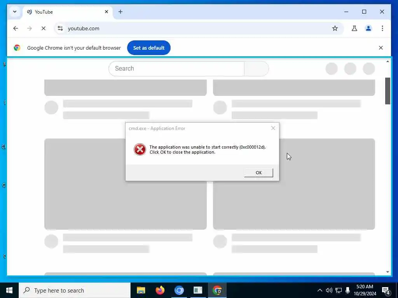Bookmark this tab with star icon
Viewport: 398px width, 298px height.
(x=335, y=28)
